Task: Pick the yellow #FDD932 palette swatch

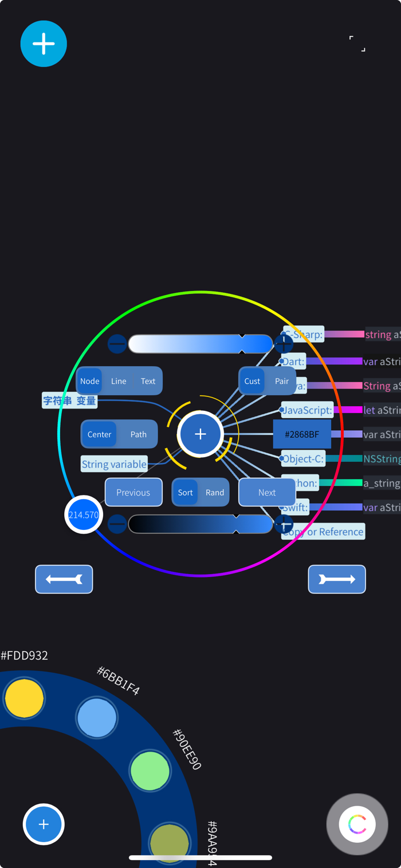Action: (x=24, y=698)
